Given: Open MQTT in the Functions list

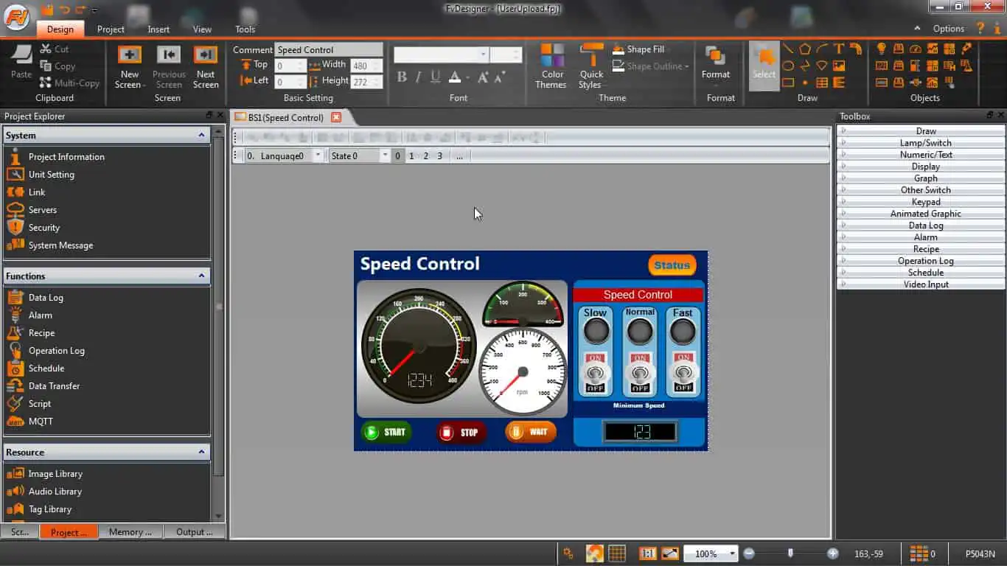Looking at the screenshot, I should pos(41,422).
